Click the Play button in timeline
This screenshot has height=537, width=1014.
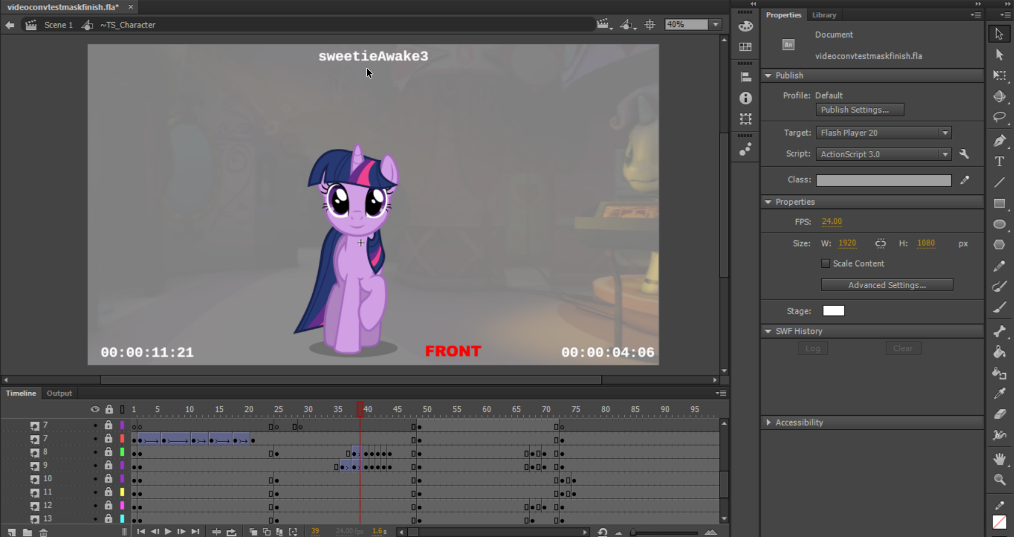pos(168,531)
